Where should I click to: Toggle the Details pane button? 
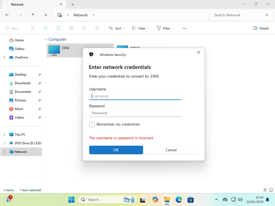coord(261,28)
